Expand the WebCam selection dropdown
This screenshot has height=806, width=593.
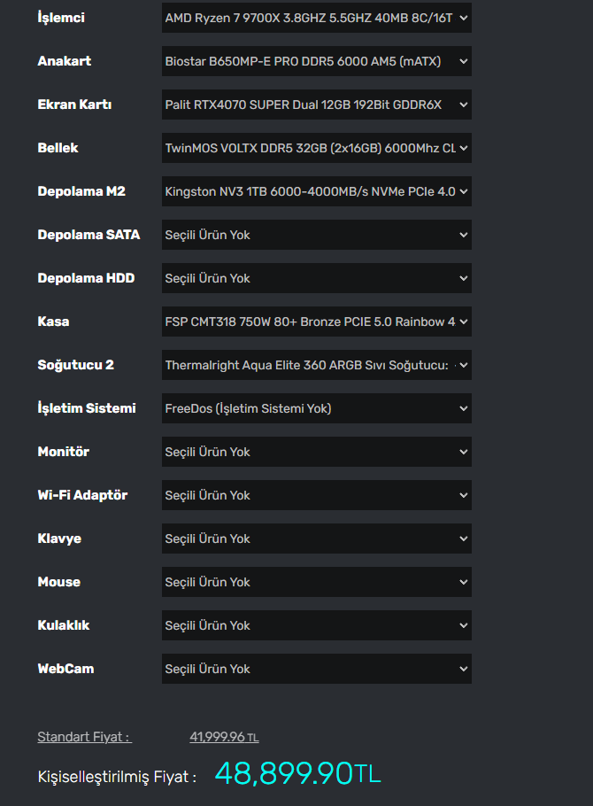(x=316, y=669)
